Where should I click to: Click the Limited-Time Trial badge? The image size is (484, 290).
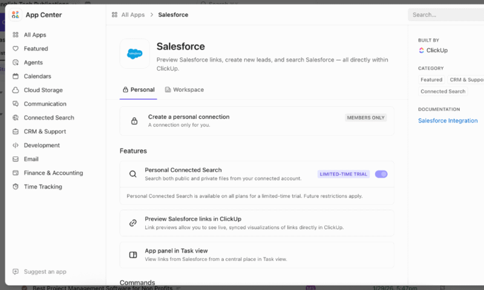343,174
